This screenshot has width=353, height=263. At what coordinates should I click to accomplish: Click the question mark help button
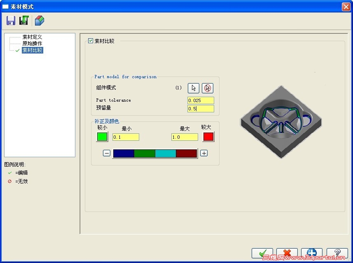click(337, 254)
